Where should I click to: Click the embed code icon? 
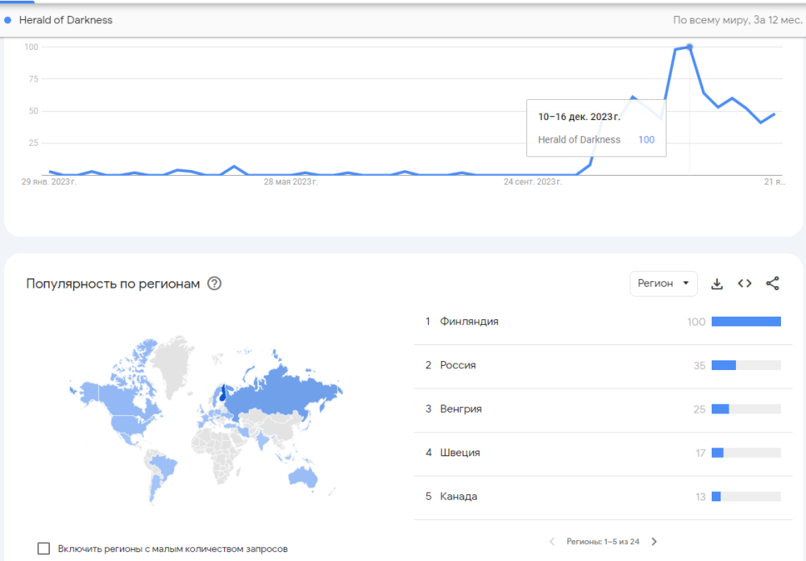[745, 284]
